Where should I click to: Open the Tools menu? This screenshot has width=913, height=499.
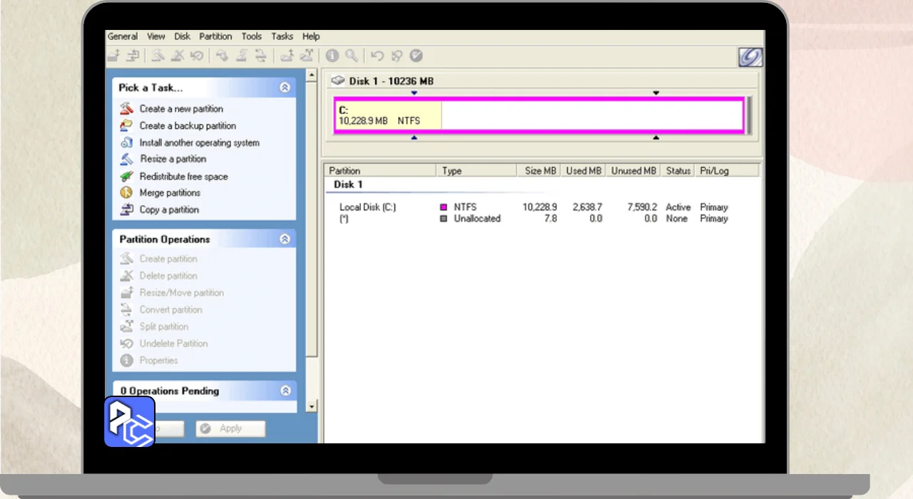coord(251,36)
